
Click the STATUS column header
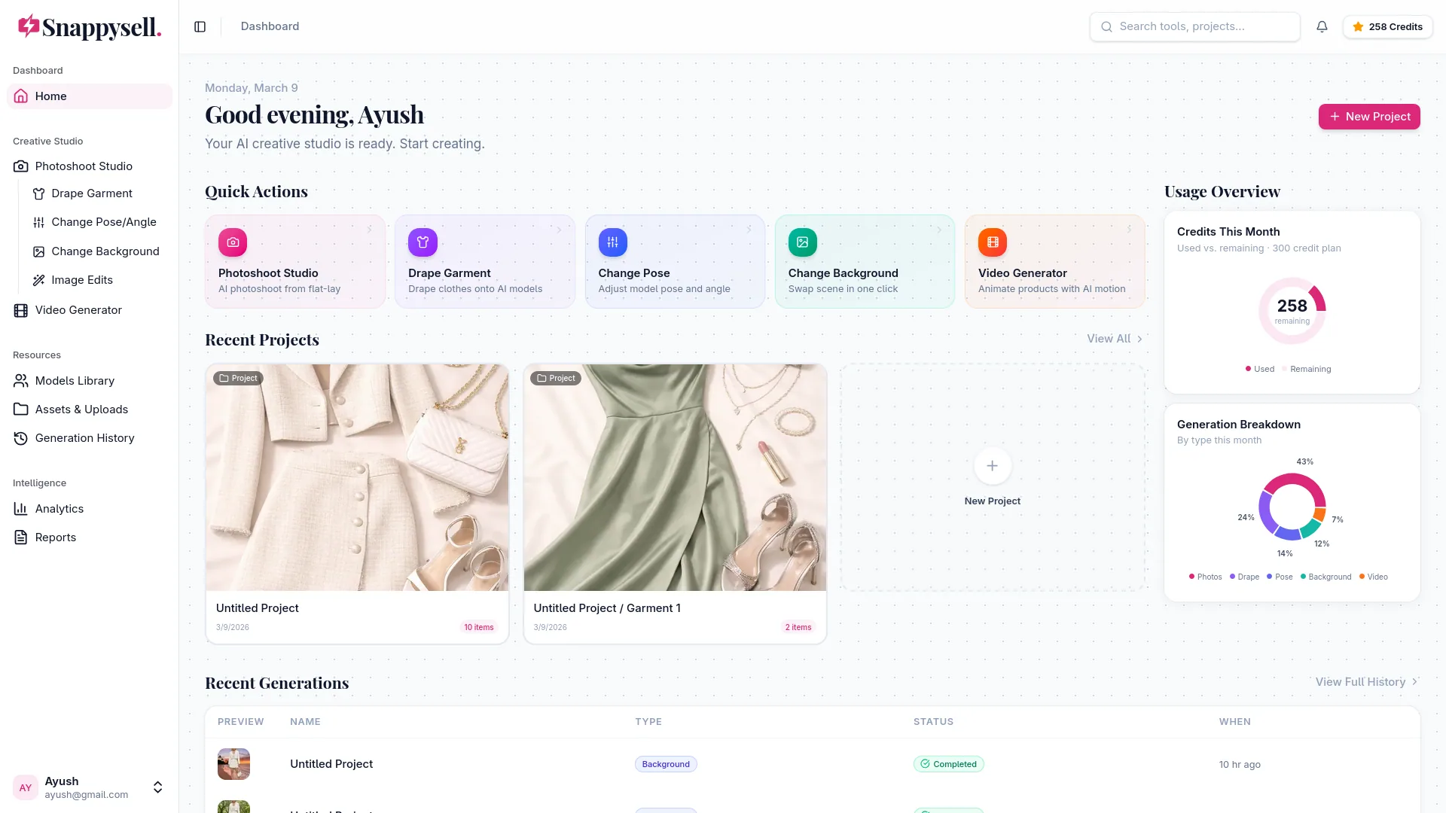pyautogui.click(x=933, y=722)
